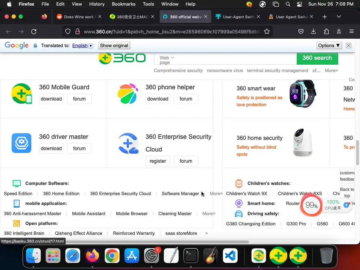360x270 pixels.
Task: Click the Smart home camera icon
Action: click(x=239, y=203)
